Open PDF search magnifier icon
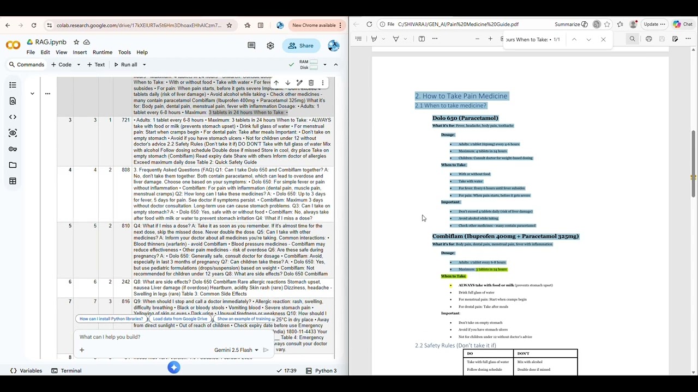Viewport: 698px width, 392px height. click(633, 39)
